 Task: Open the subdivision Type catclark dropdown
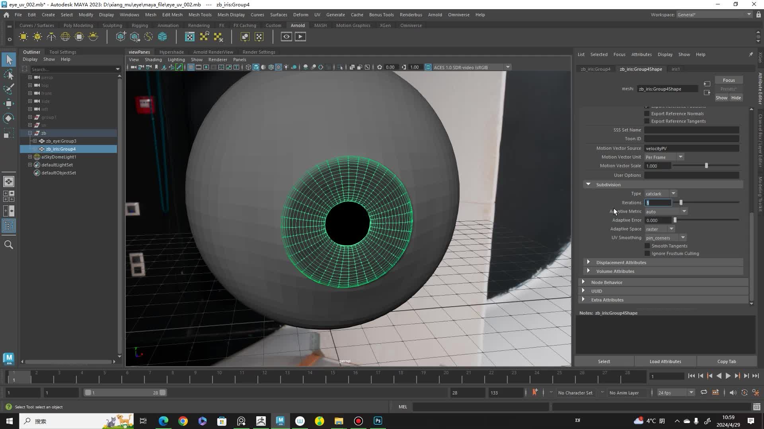(661, 193)
